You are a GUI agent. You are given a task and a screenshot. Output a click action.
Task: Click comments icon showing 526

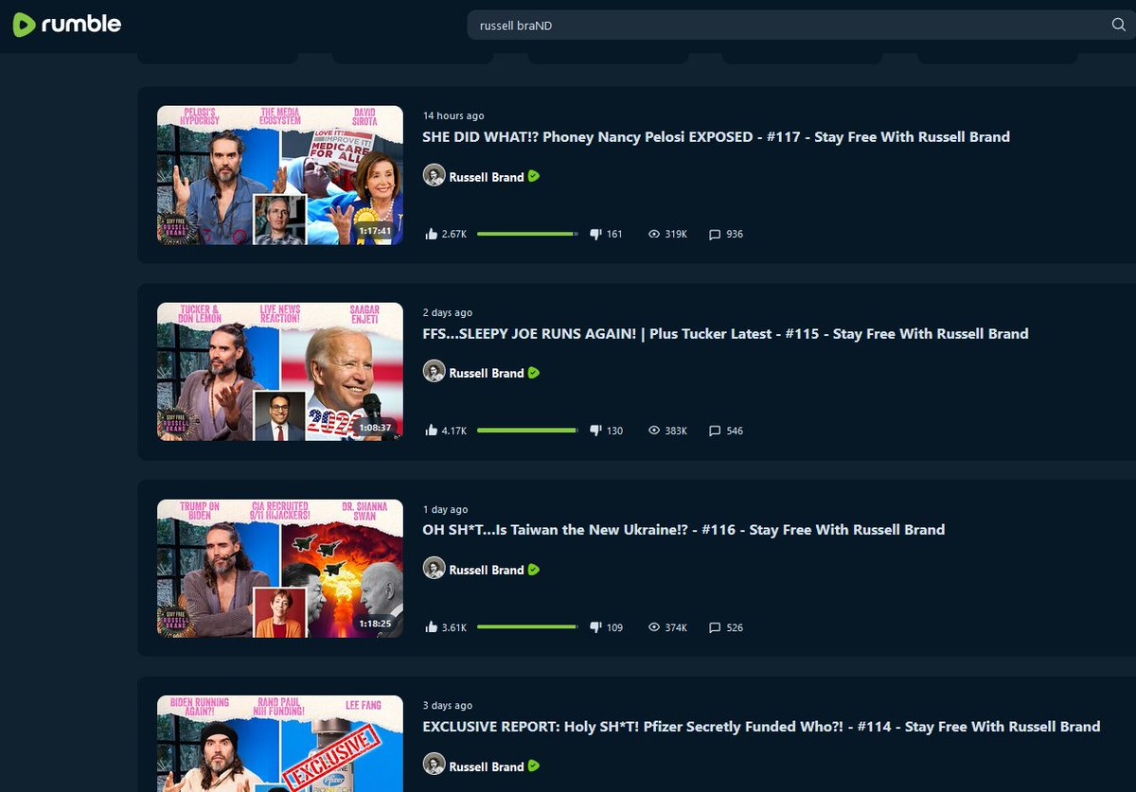point(715,627)
